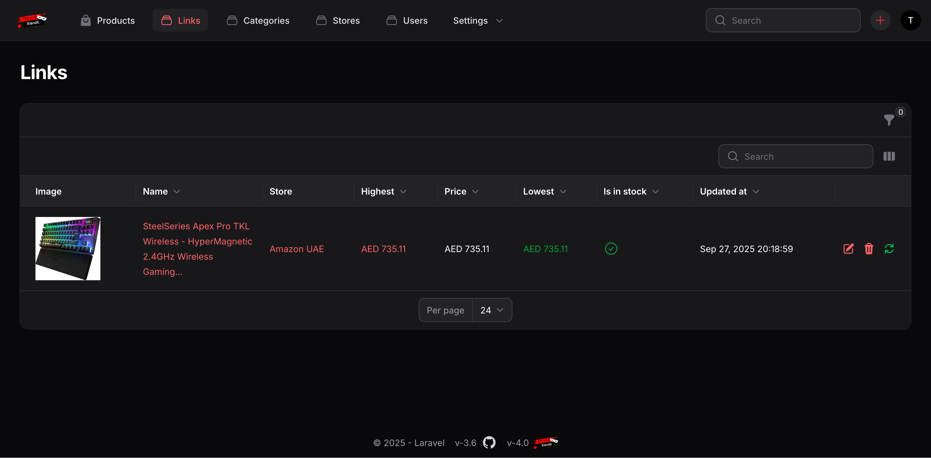Screen dimensions: 931x458
Task: Open the Per page 24 dropdown
Action: click(491, 310)
